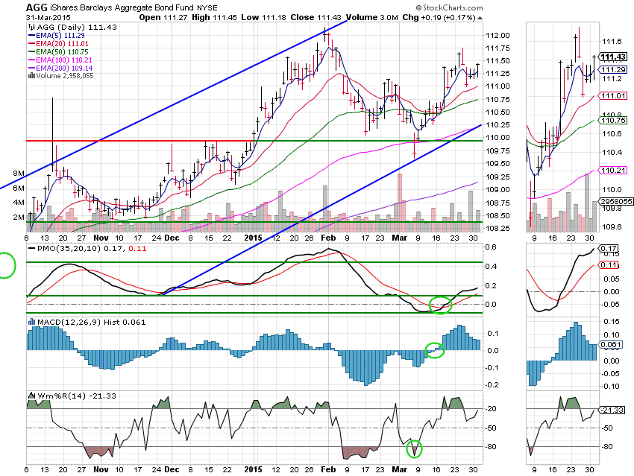Click the Chg +0.19 (+0.17%) value
This screenshot has height=476, width=634.
439,17
